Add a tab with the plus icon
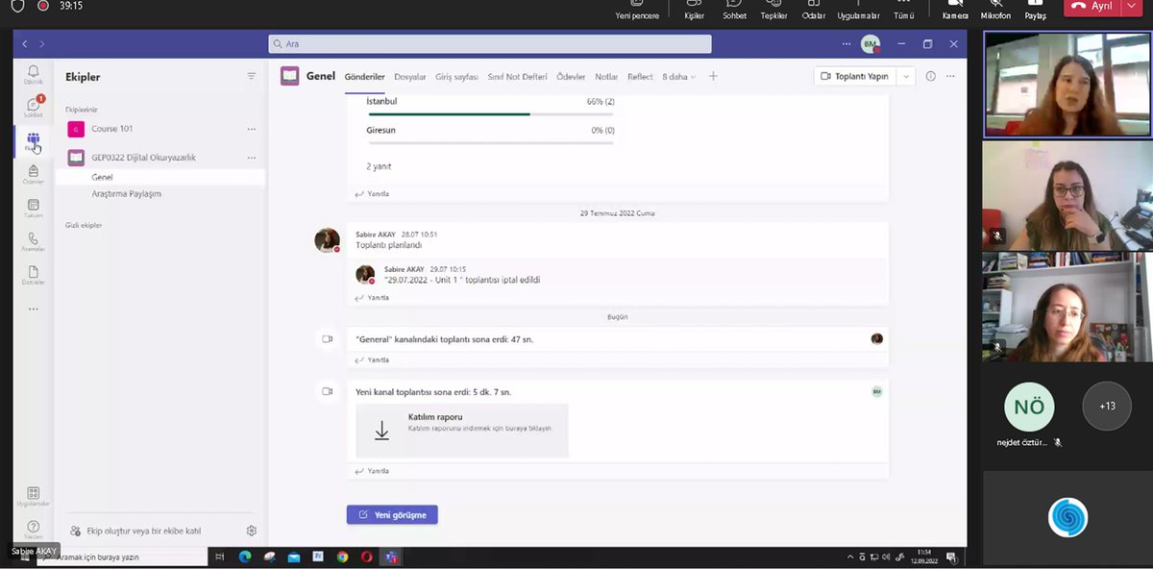1153x569 pixels. click(713, 77)
